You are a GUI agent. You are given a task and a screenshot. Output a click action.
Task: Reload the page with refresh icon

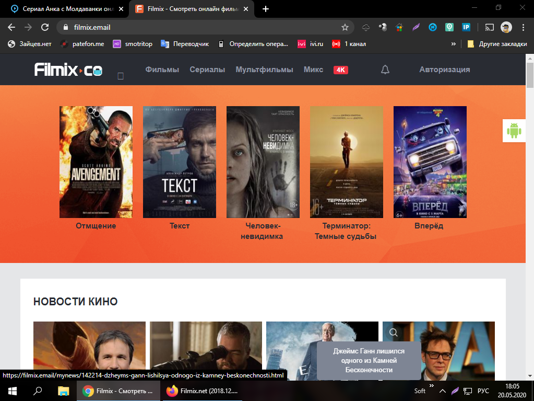tap(45, 27)
